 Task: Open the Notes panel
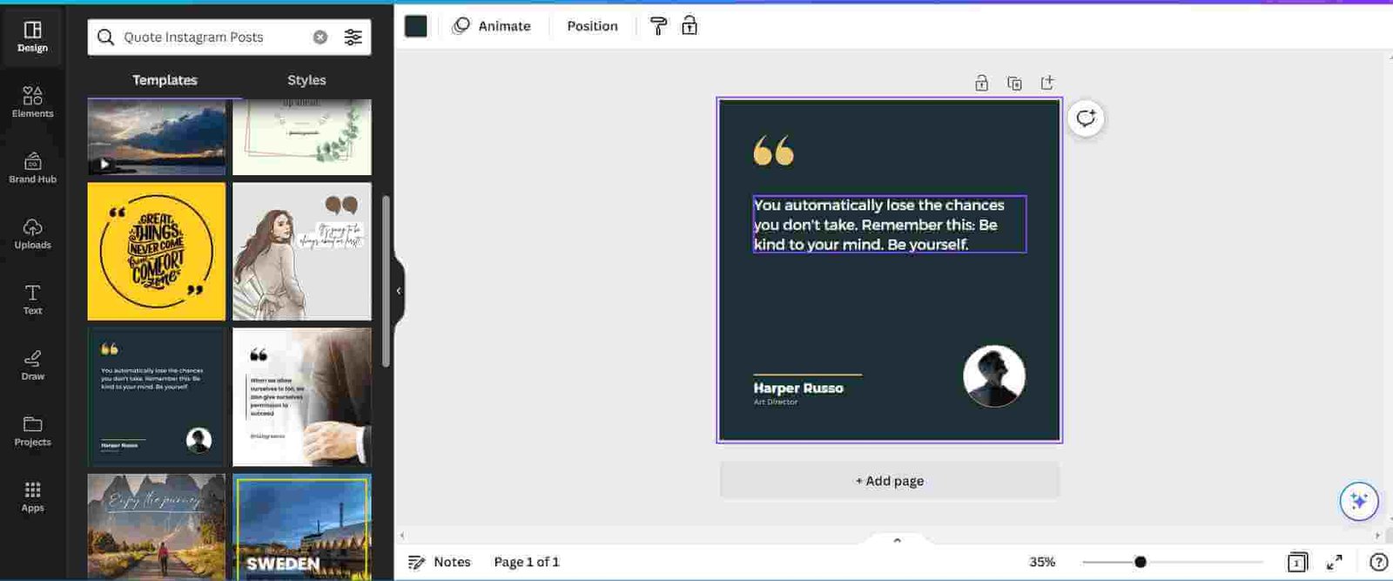pyautogui.click(x=440, y=563)
